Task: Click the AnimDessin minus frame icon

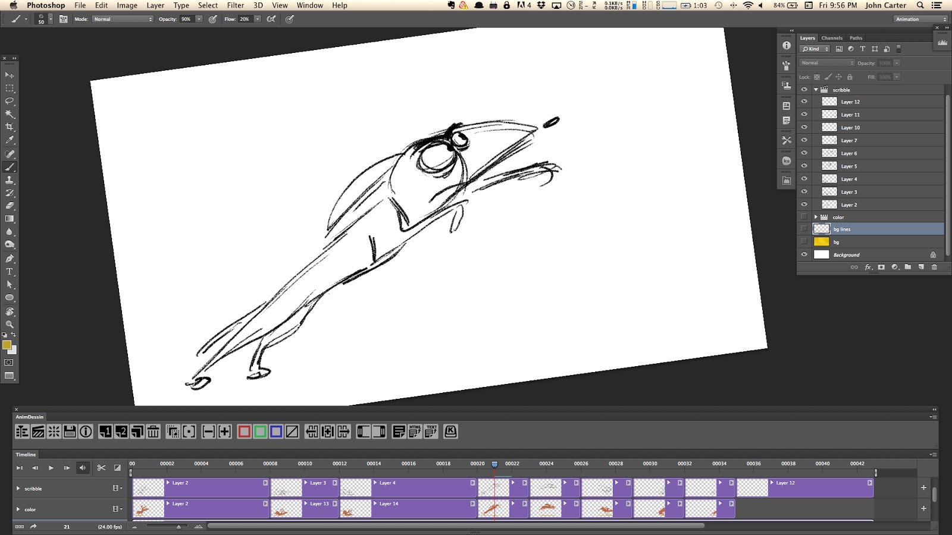Action: [x=209, y=432]
